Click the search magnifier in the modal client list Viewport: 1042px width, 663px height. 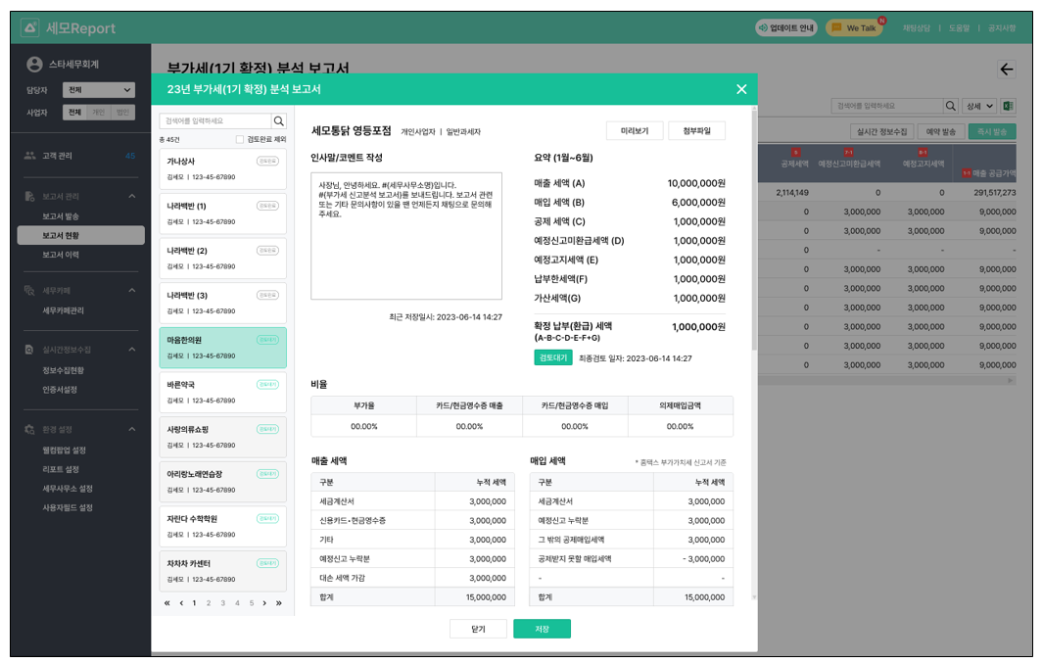pos(278,121)
